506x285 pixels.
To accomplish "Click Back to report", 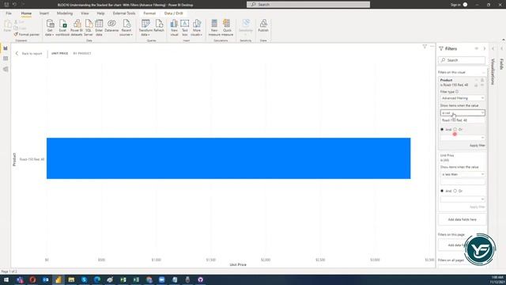I will point(28,53).
